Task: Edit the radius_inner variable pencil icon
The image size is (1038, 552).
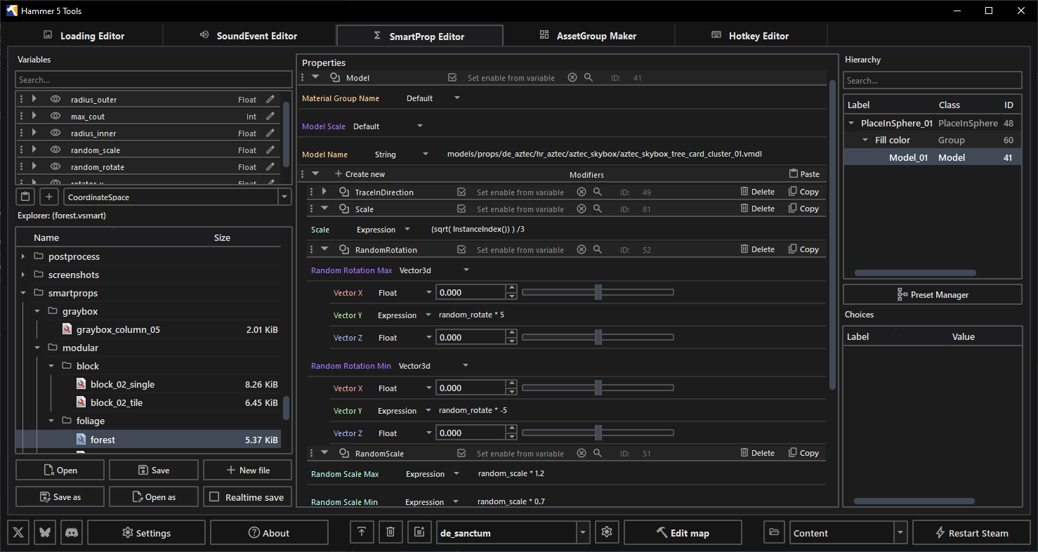Action: tap(270, 133)
